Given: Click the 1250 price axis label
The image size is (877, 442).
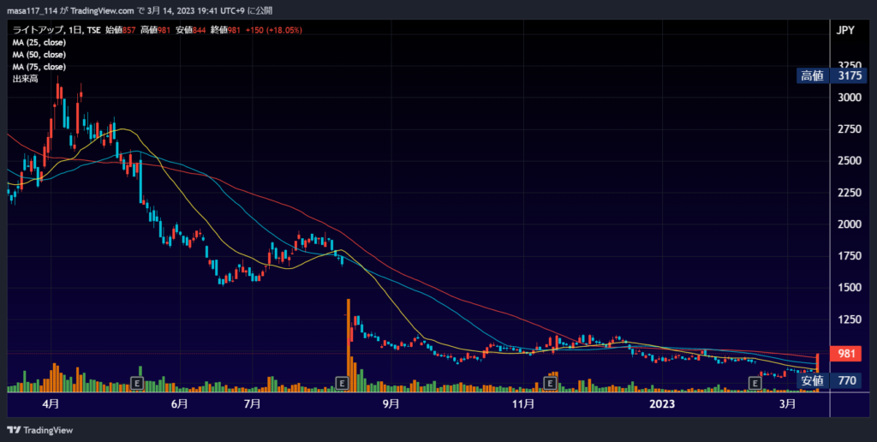Looking at the screenshot, I should coord(850,320).
